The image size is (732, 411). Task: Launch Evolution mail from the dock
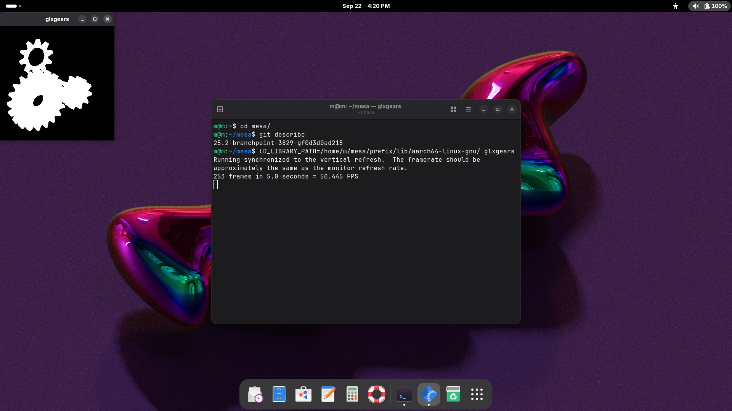pos(255,394)
